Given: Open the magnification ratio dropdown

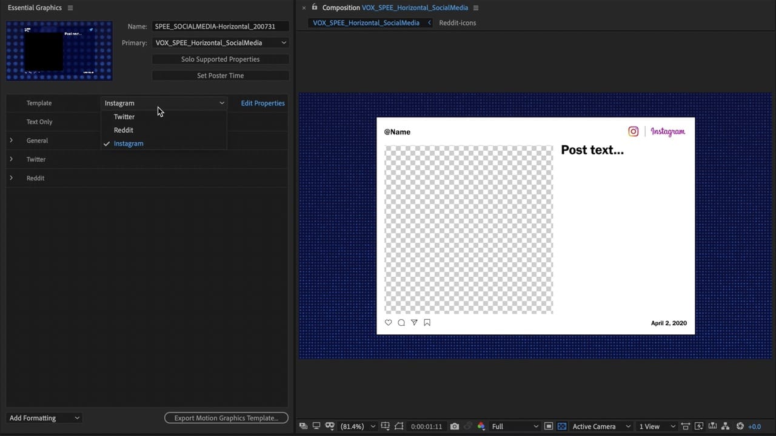Looking at the screenshot, I should click(x=358, y=426).
